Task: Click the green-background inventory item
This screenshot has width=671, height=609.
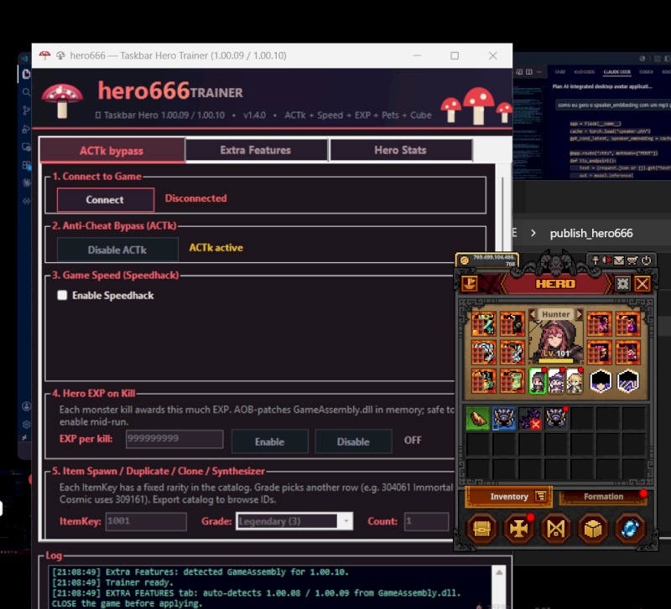Action: (x=477, y=418)
